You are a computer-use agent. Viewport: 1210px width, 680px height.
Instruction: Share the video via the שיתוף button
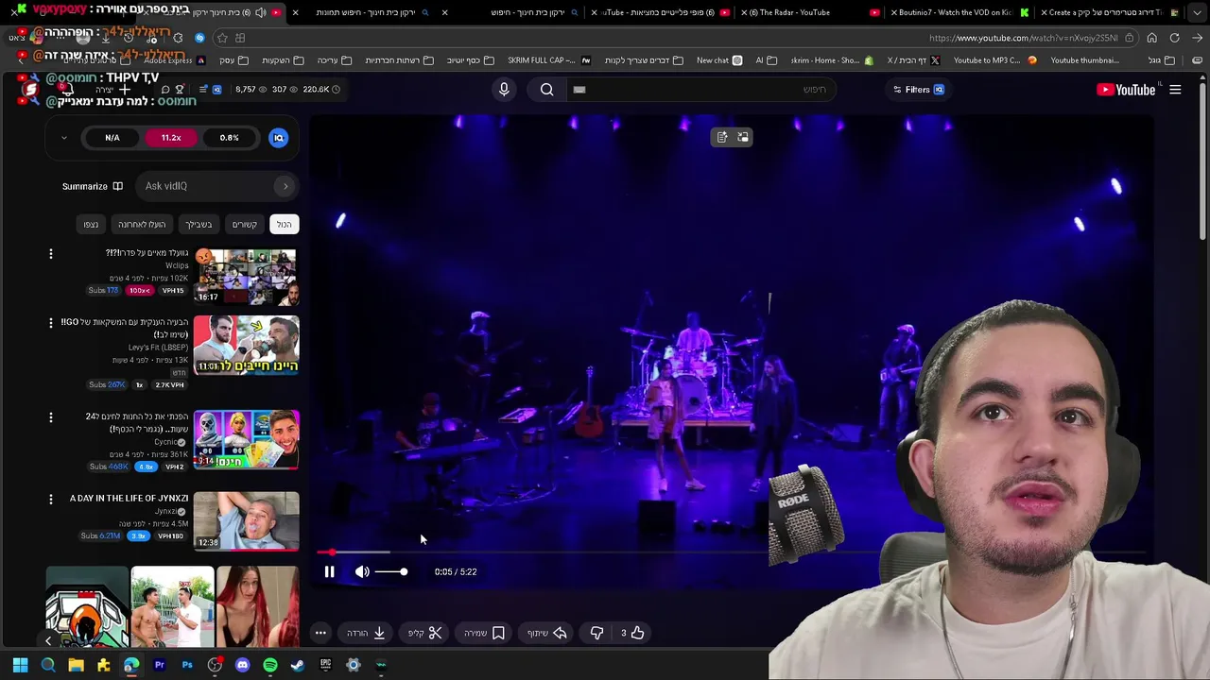coord(547,633)
